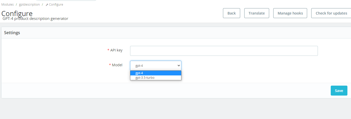Open Manage hooks

(x=290, y=13)
